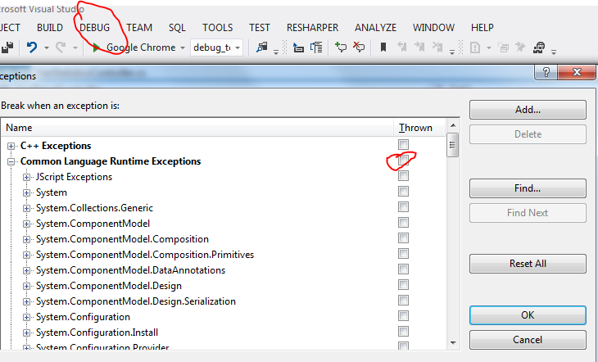The width and height of the screenshot is (598, 362).
Task: Check Thrown for Common Language Runtime Exceptions
Action: tap(403, 161)
